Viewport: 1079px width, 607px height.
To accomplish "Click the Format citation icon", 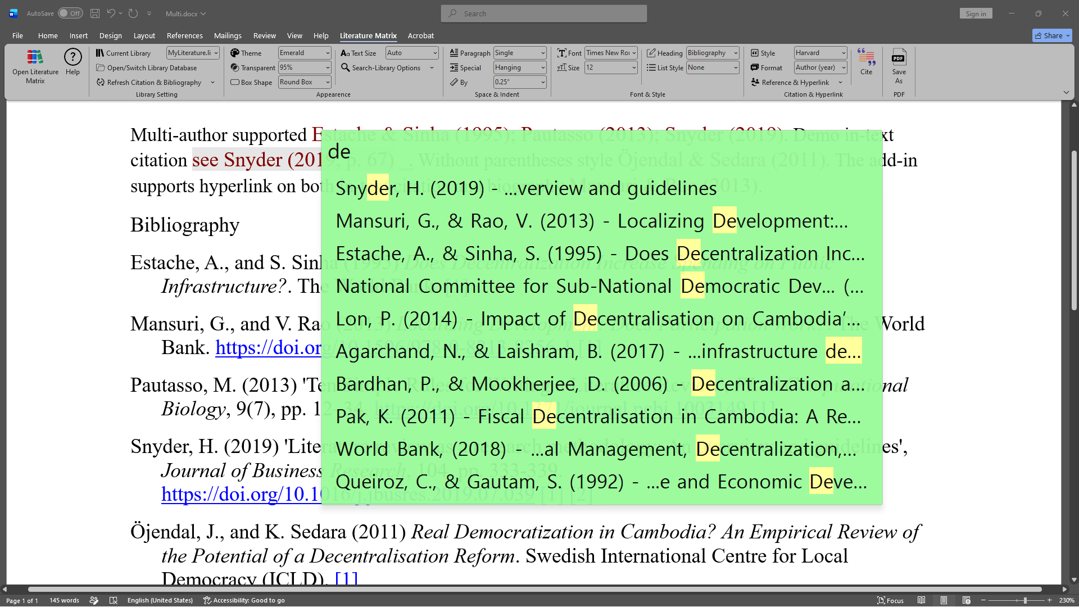I will (x=755, y=67).
